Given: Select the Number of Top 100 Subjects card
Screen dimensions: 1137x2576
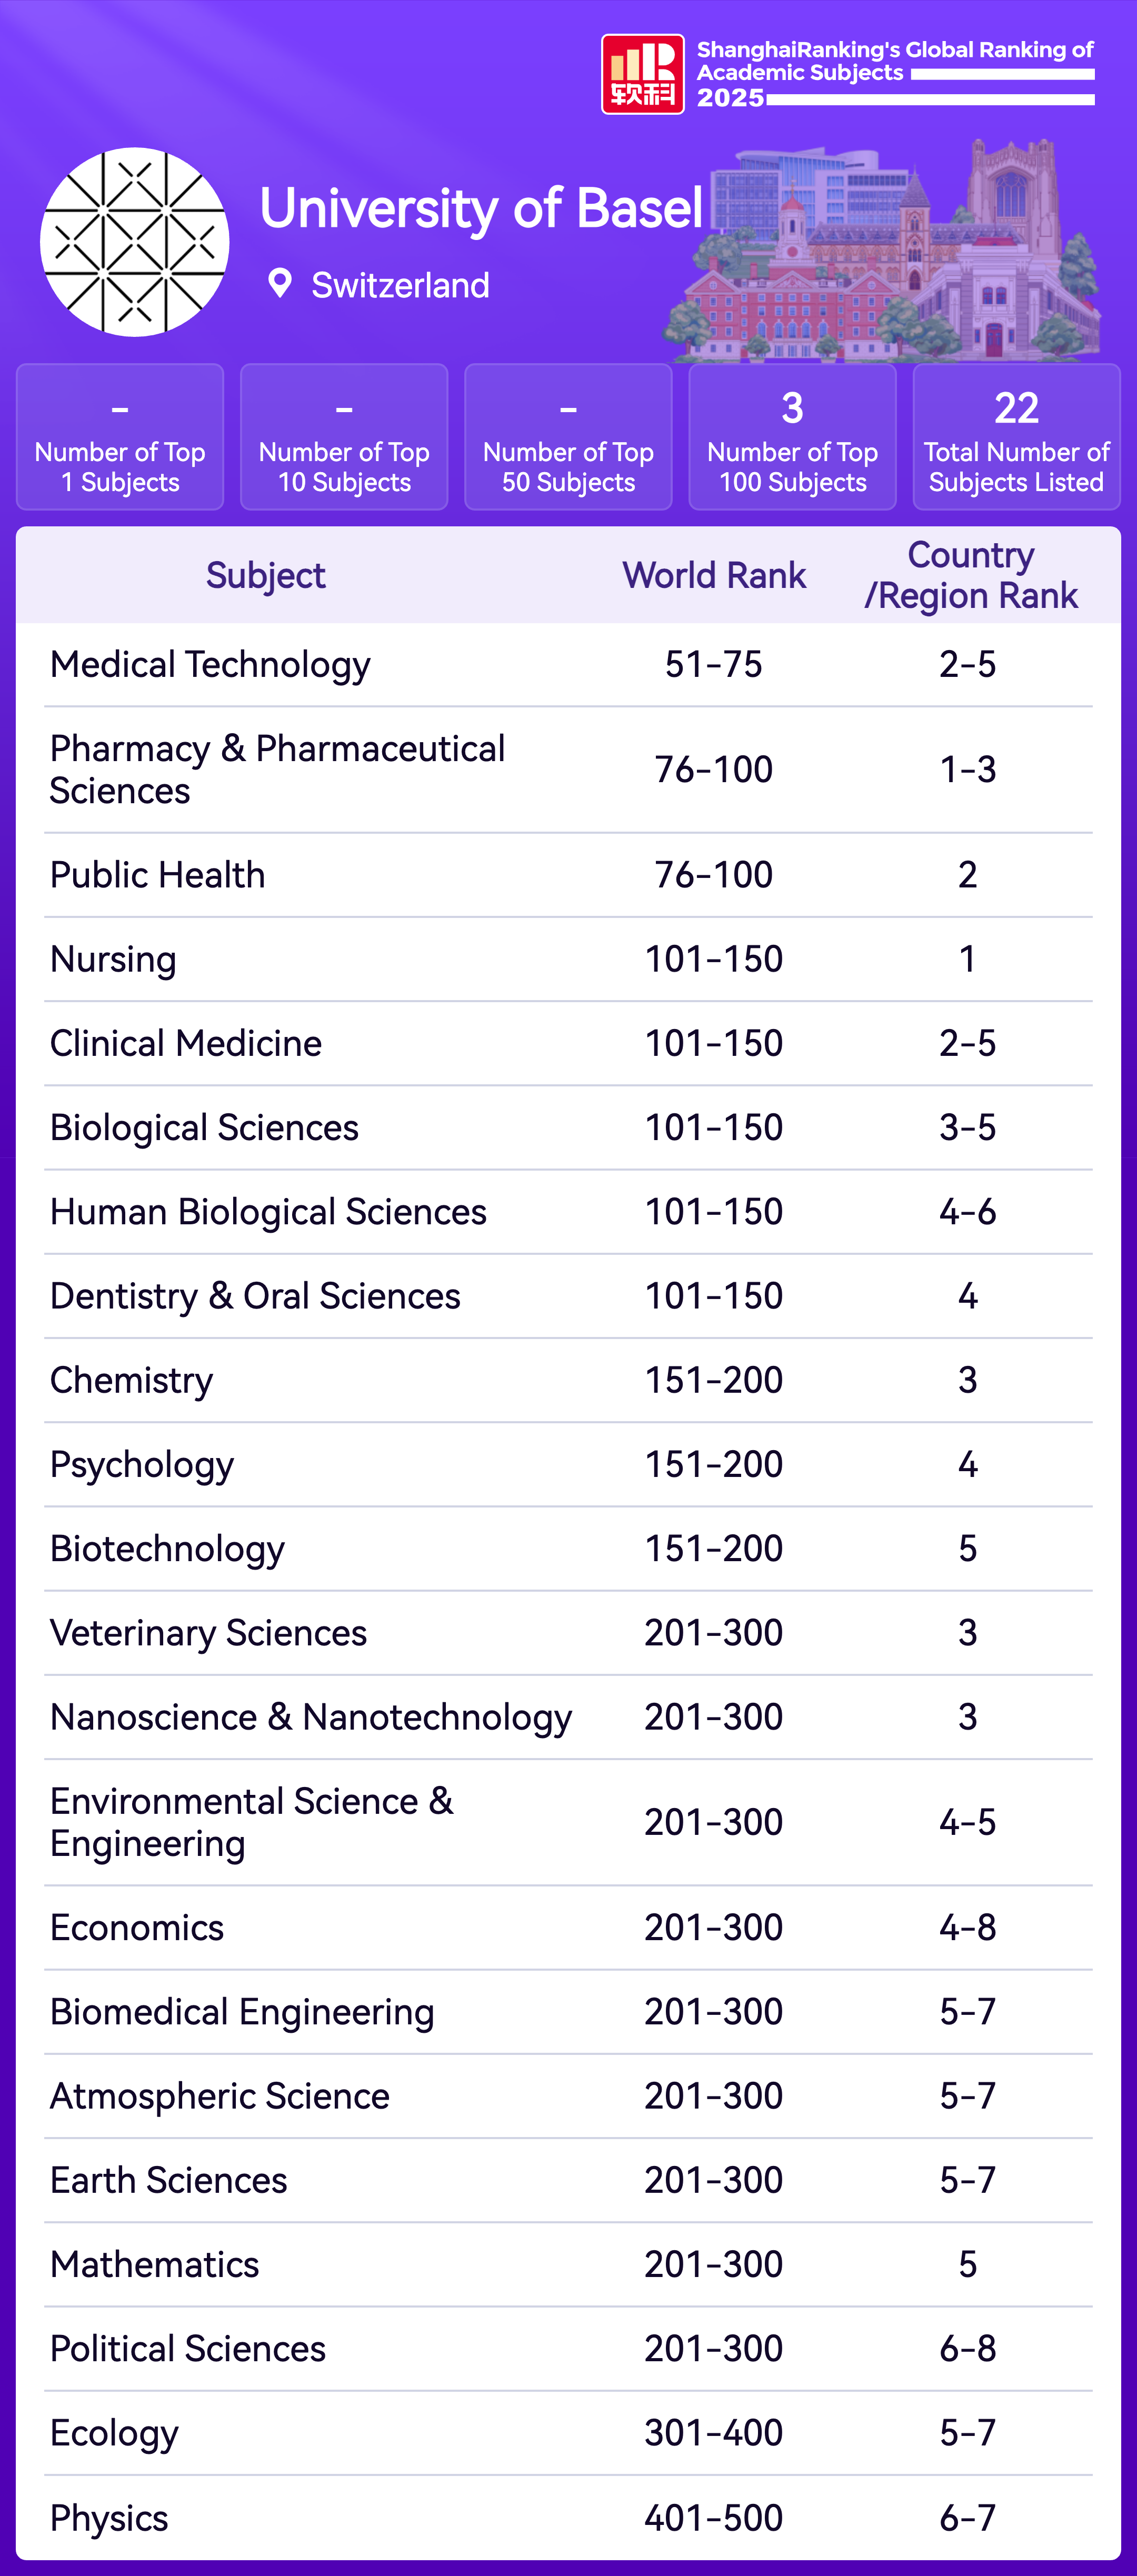Looking at the screenshot, I should tap(792, 437).
